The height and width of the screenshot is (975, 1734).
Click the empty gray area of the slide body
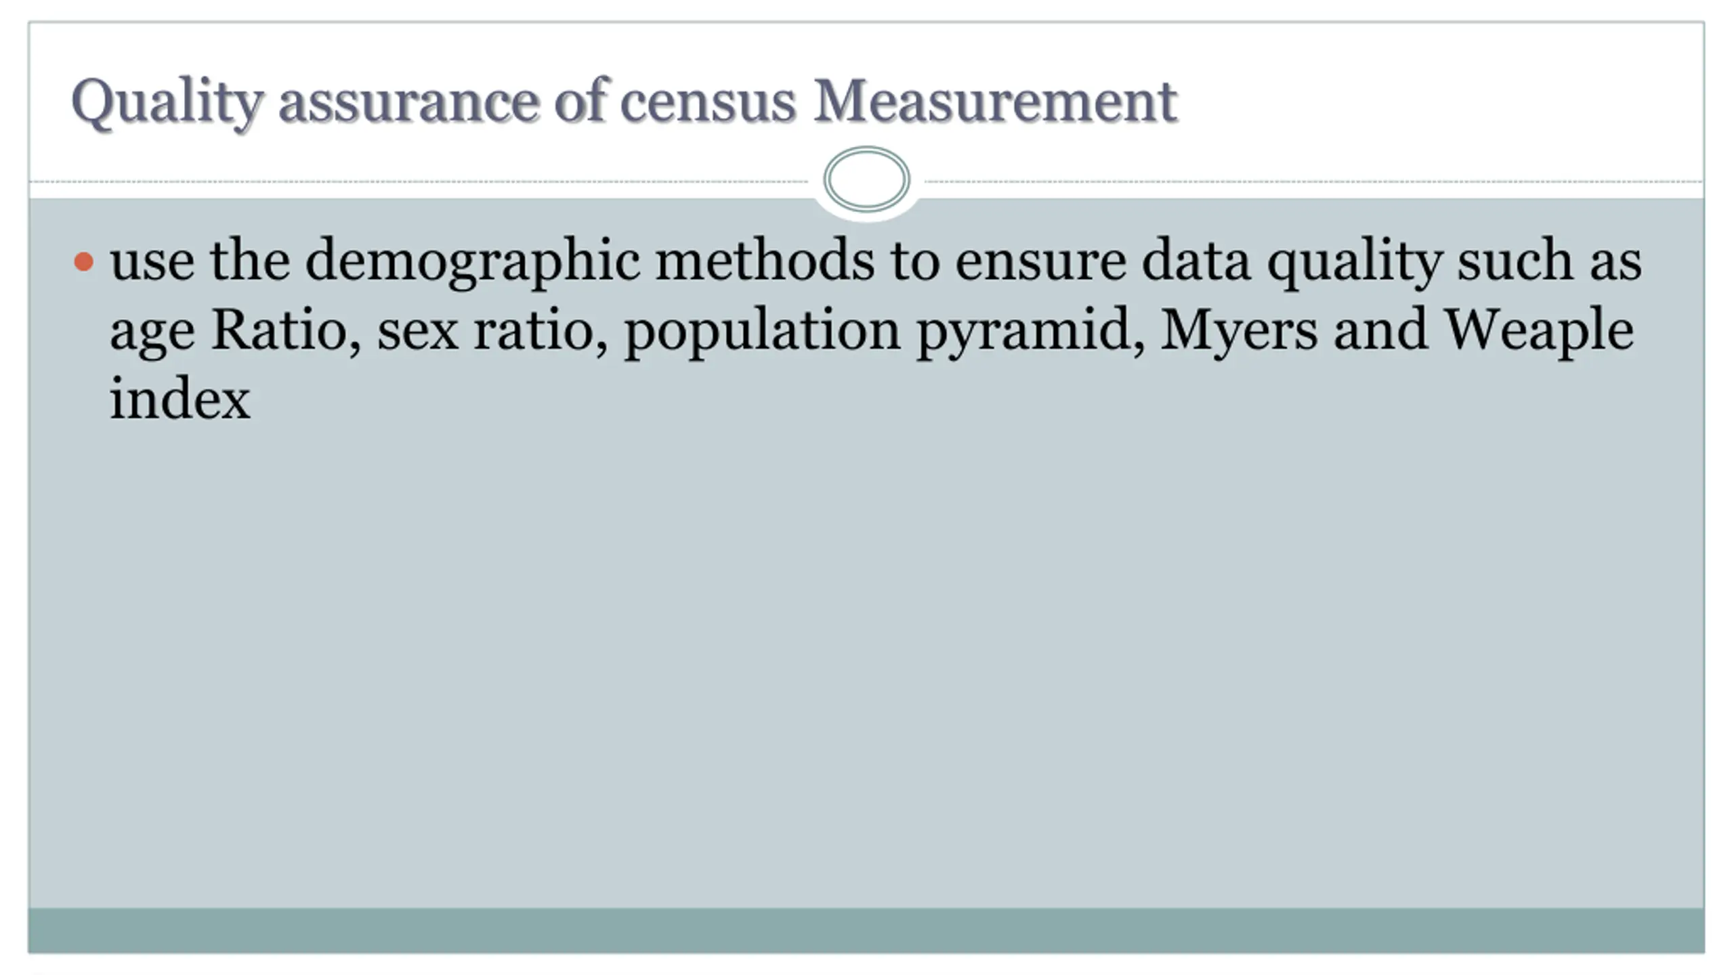click(x=866, y=643)
